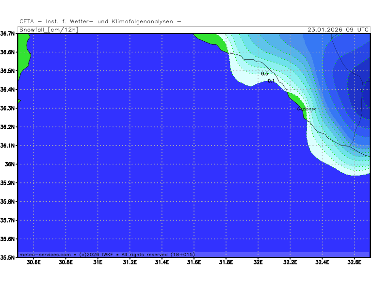Viewport: 388px width, 291px height.
Task: Click the Gazipasa city label
Action: [x=307, y=109]
